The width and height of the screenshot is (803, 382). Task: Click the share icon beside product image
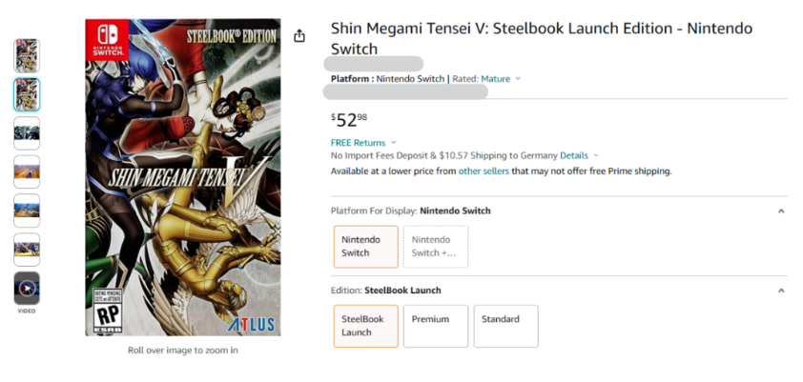299,36
